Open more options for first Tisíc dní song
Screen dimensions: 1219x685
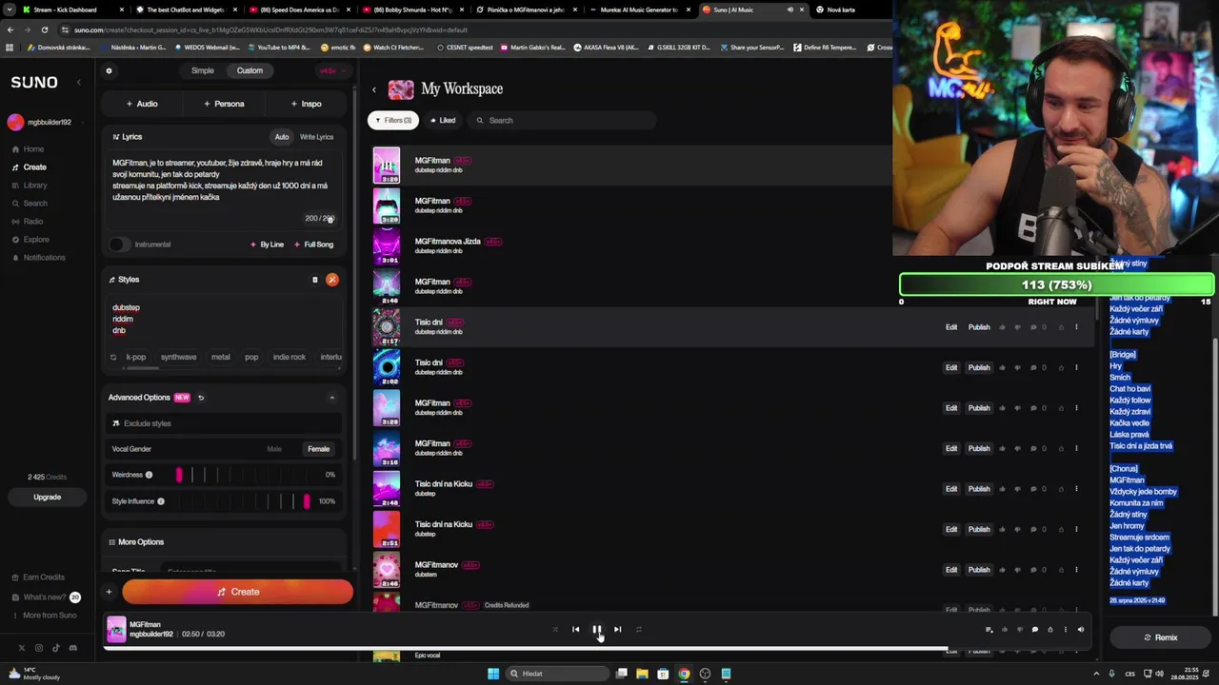tap(1077, 327)
